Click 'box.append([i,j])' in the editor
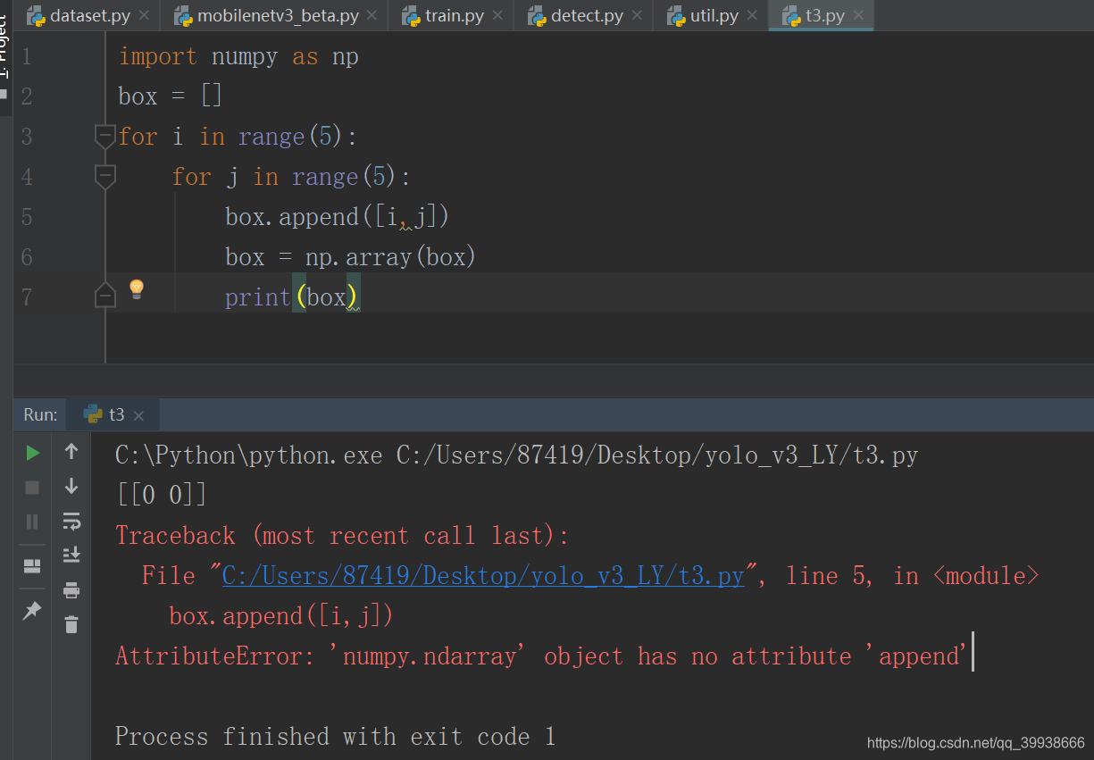This screenshot has height=760, width=1094. point(337,217)
